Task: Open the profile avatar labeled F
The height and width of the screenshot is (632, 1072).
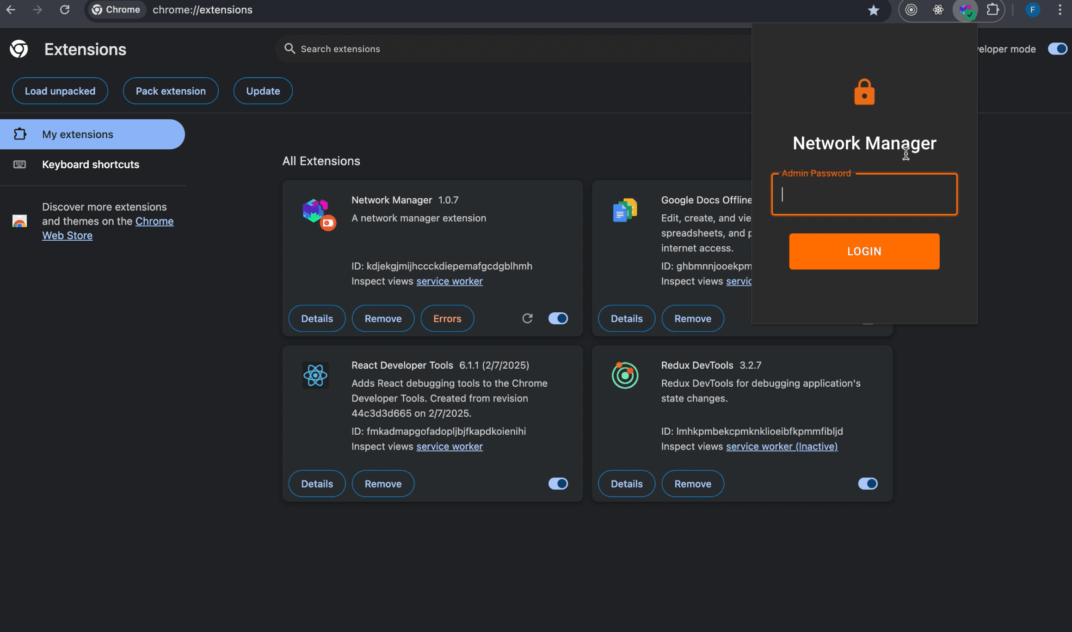Action: click(1032, 10)
